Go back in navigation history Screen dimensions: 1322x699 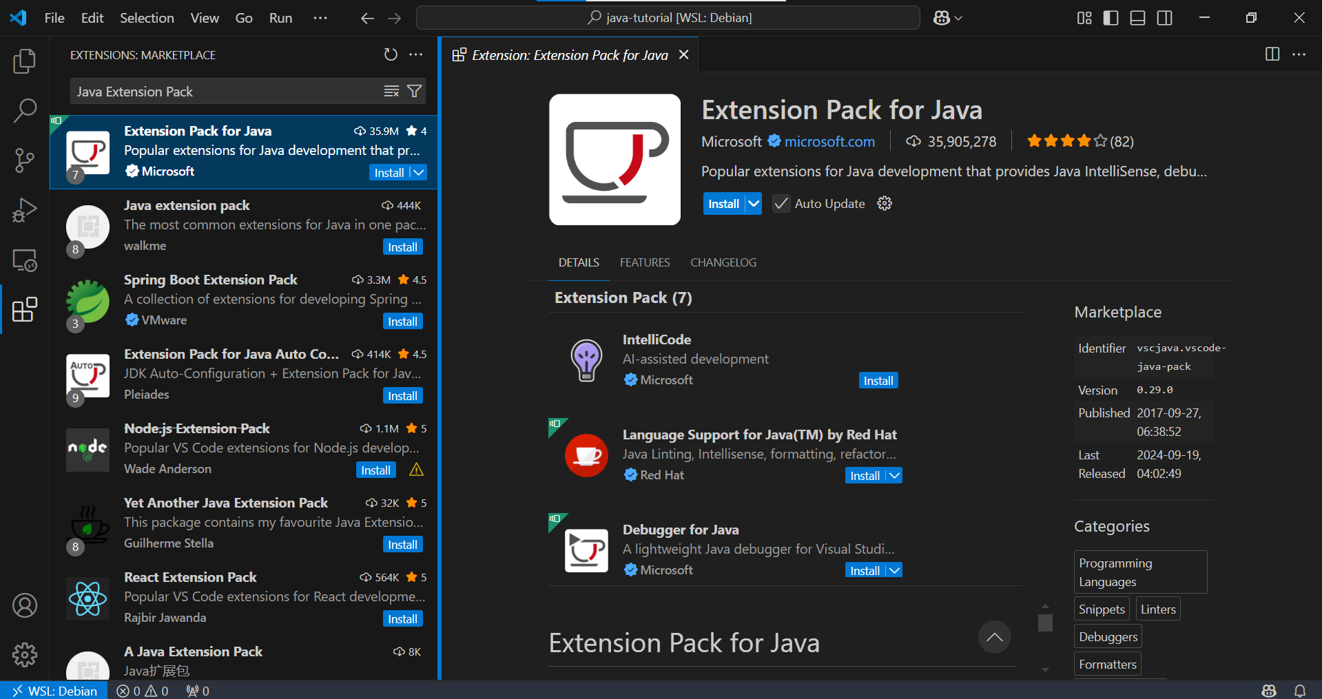click(367, 18)
